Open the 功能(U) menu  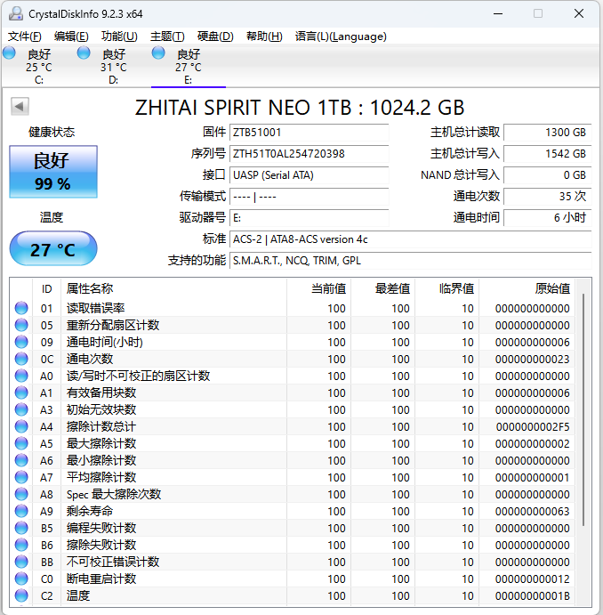(119, 36)
